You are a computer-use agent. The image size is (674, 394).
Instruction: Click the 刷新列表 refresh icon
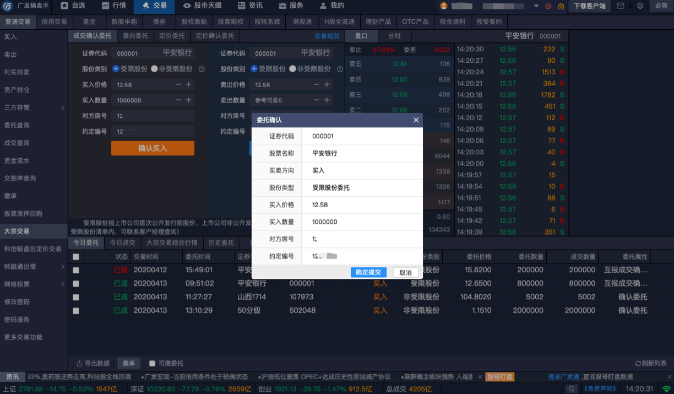pos(638,364)
